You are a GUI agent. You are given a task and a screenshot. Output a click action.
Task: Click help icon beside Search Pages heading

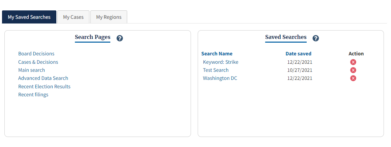tap(120, 38)
